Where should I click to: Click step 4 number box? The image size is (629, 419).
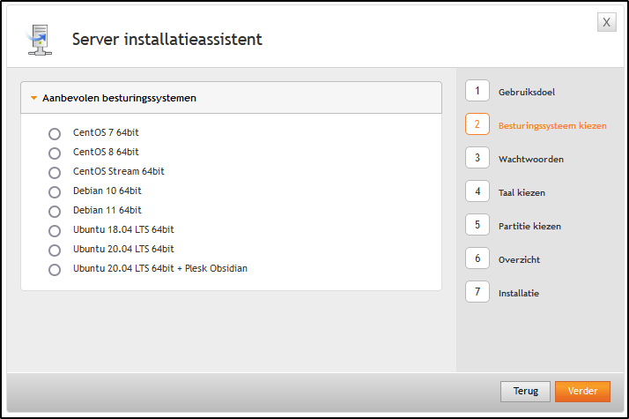pos(477,191)
